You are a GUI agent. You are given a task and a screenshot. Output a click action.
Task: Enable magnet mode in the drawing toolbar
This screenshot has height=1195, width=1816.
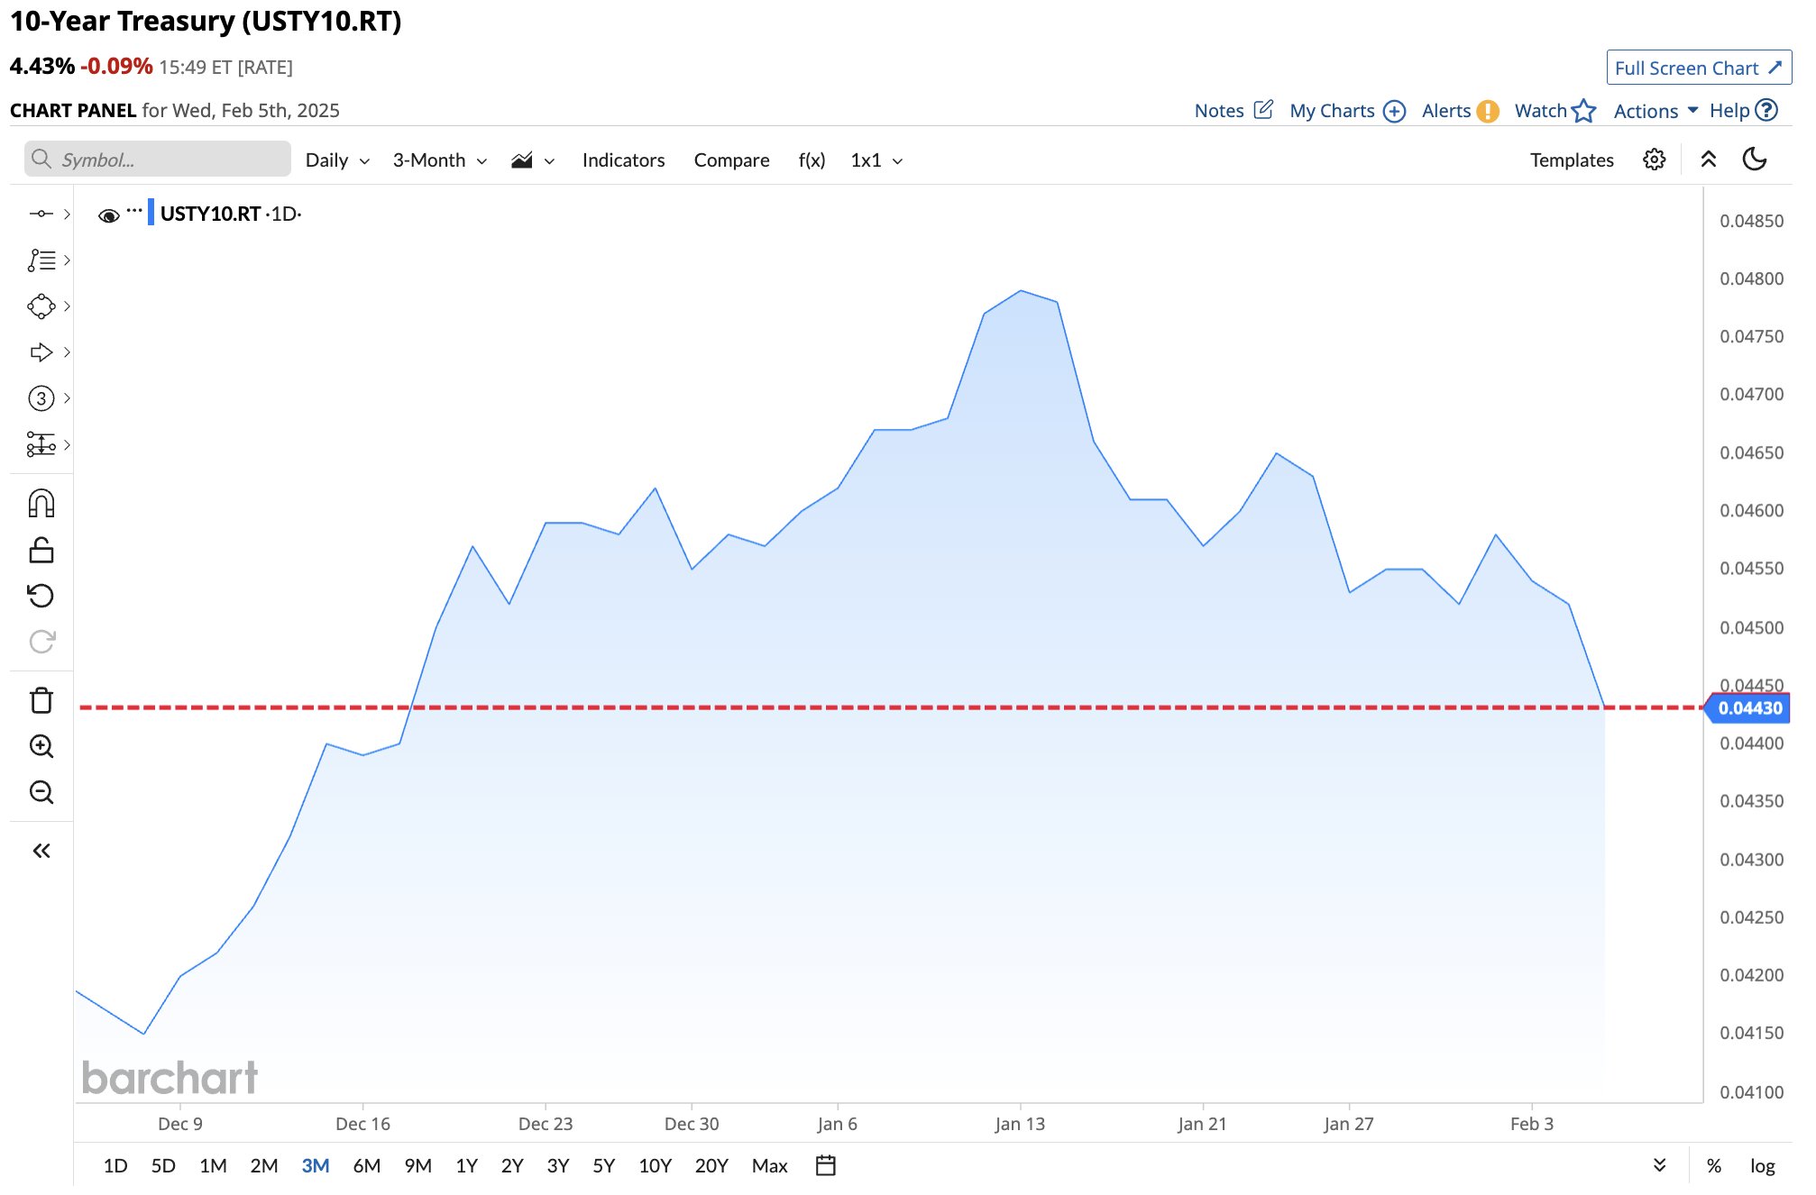point(41,504)
